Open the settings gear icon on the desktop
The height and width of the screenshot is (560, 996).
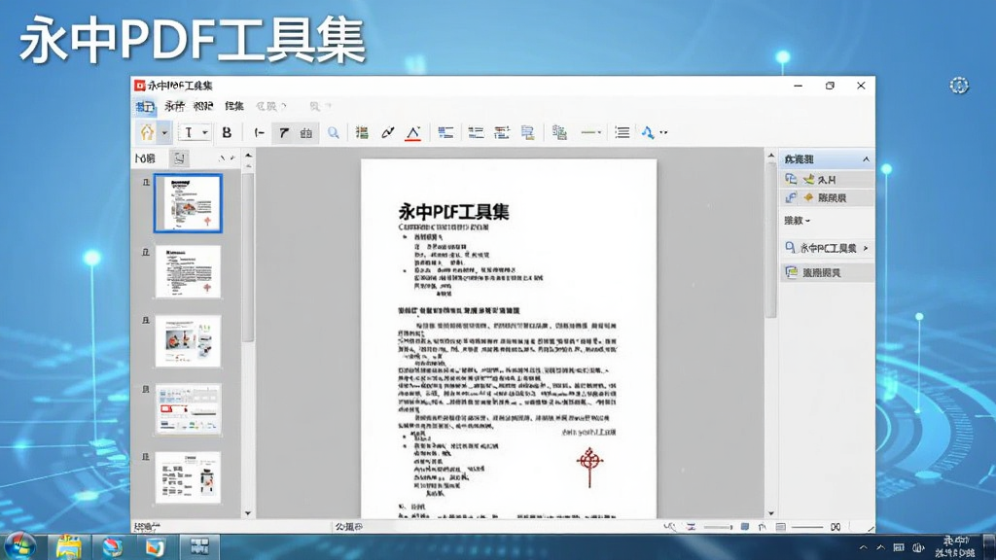958,86
